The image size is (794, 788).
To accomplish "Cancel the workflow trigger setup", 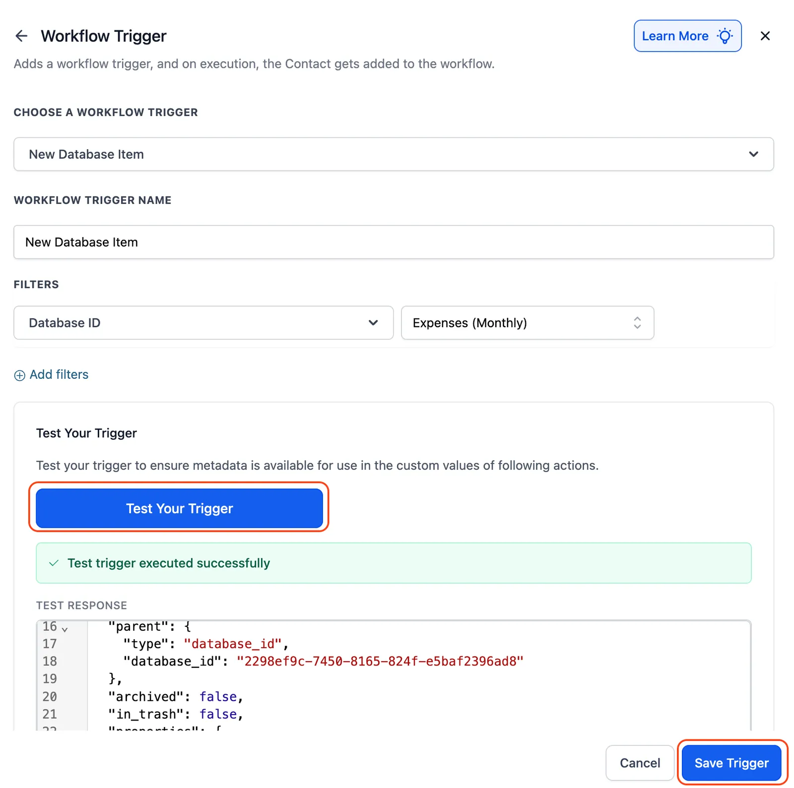I will click(x=640, y=763).
